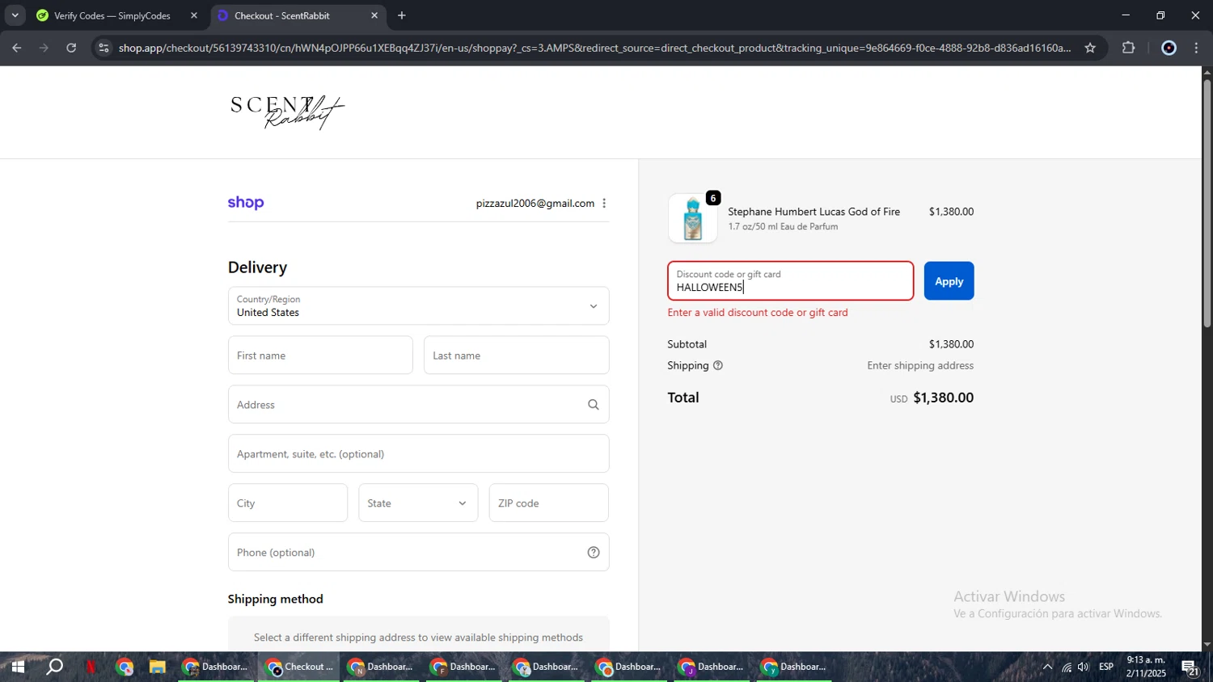This screenshot has width=1213, height=682.
Task: Click the address search magnifier icon
Action: click(594, 405)
